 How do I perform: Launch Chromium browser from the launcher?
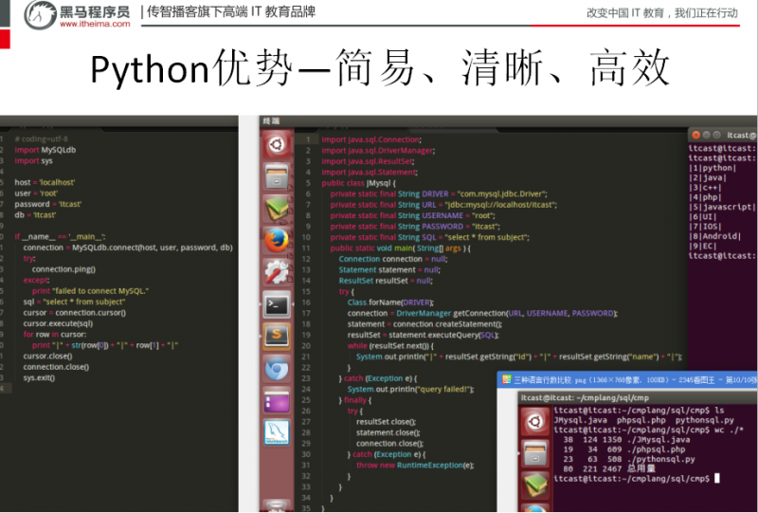click(276, 368)
